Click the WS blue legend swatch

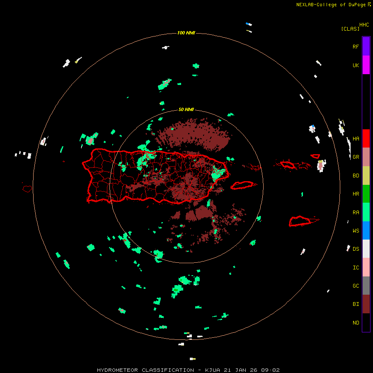tap(366, 230)
